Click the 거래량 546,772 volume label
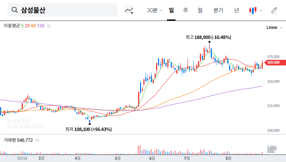Viewport: 286px width, 162px height. 18,140
